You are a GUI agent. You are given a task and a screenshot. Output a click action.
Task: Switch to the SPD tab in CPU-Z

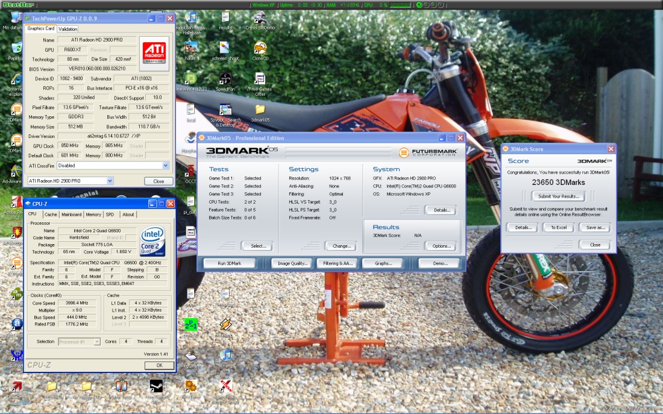(110, 215)
